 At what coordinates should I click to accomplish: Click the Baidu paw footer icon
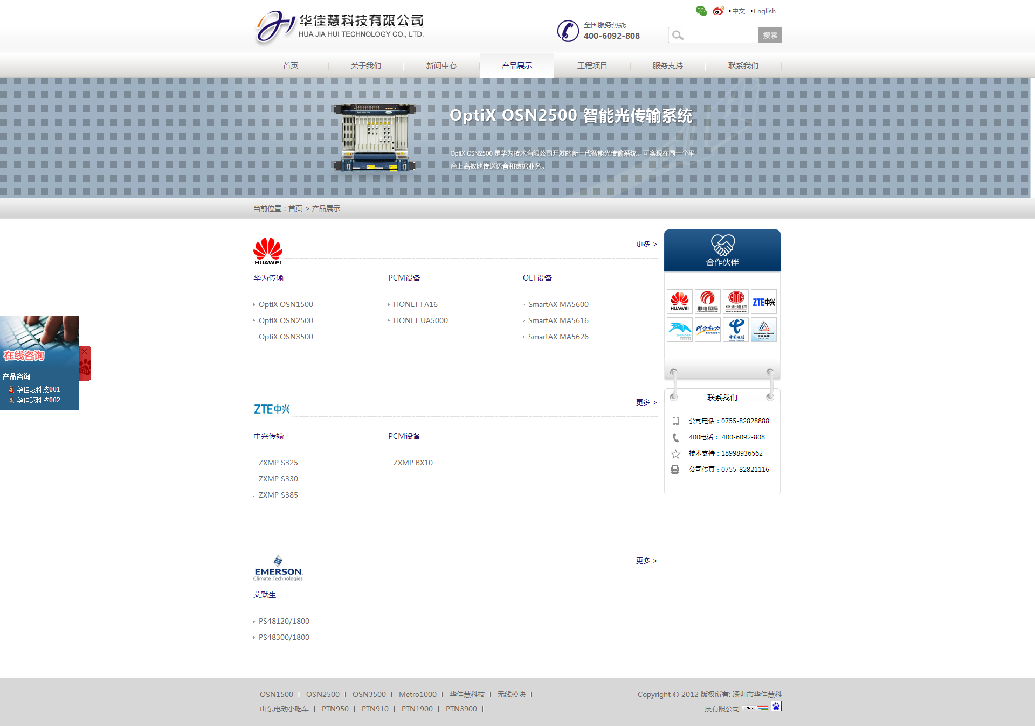(776, 707)
